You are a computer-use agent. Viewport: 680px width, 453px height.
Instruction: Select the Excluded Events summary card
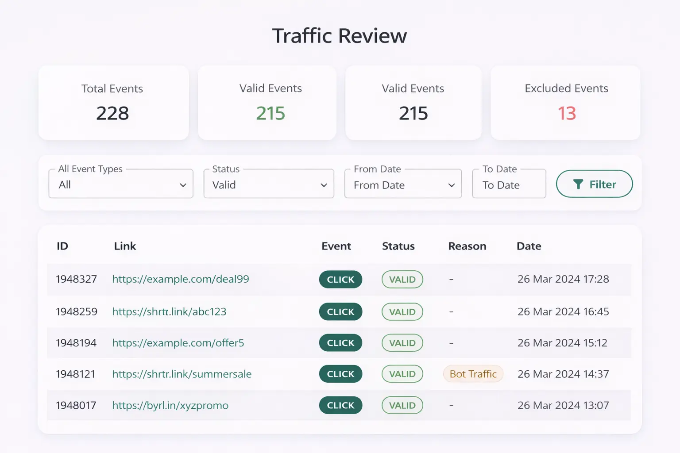[x=566, y=103]
